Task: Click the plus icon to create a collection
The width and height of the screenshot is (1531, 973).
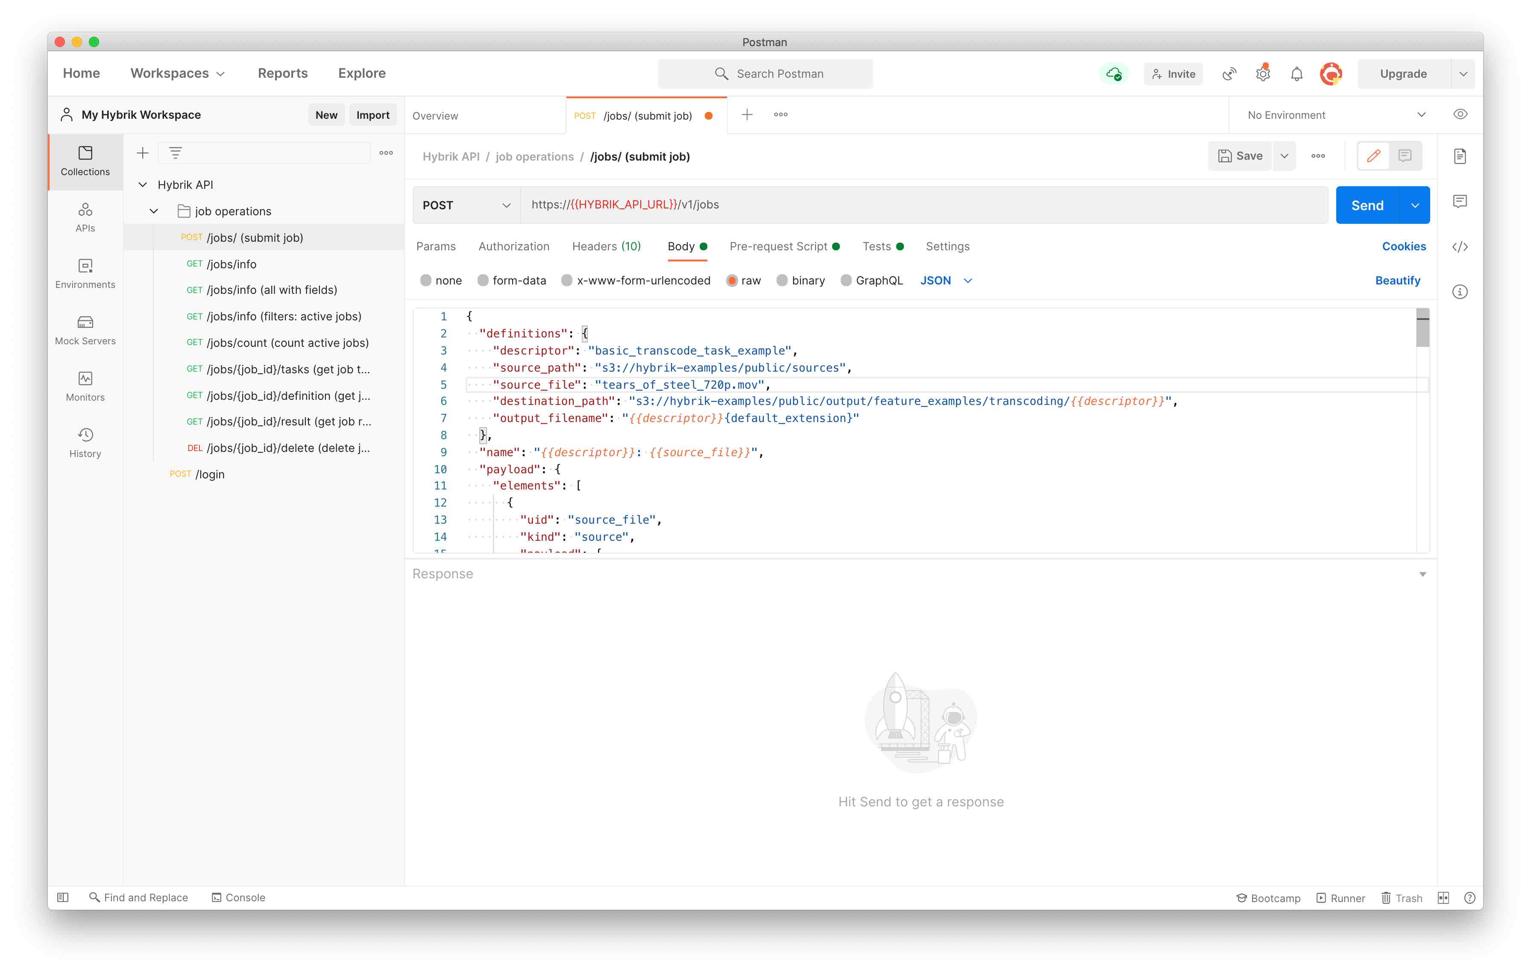Action: pos(142,152)
